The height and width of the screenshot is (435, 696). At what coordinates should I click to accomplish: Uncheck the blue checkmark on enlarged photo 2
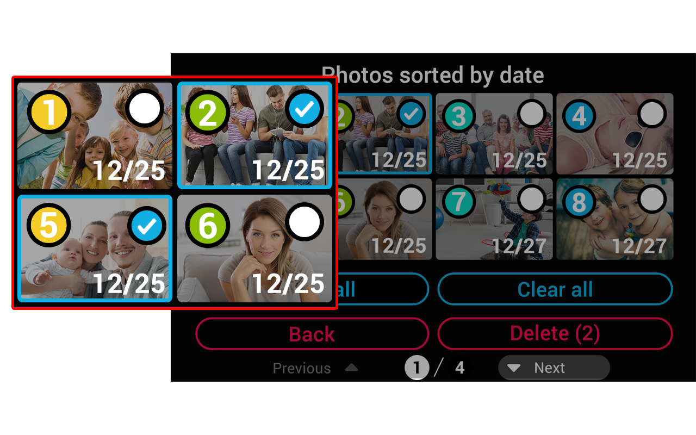(x=304, y=108)
